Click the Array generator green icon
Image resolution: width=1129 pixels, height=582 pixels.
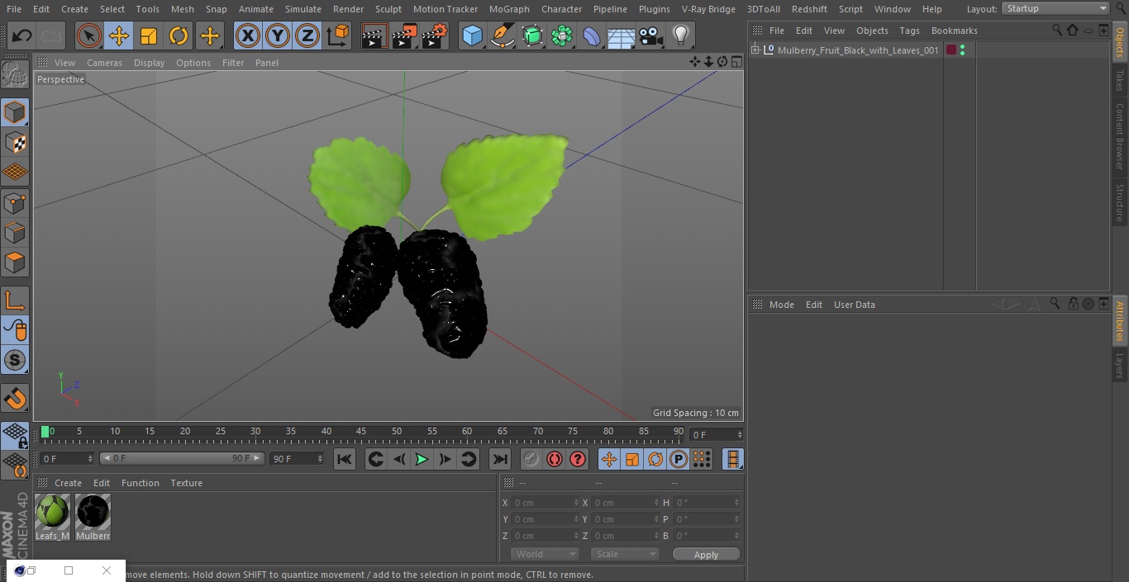562,35
